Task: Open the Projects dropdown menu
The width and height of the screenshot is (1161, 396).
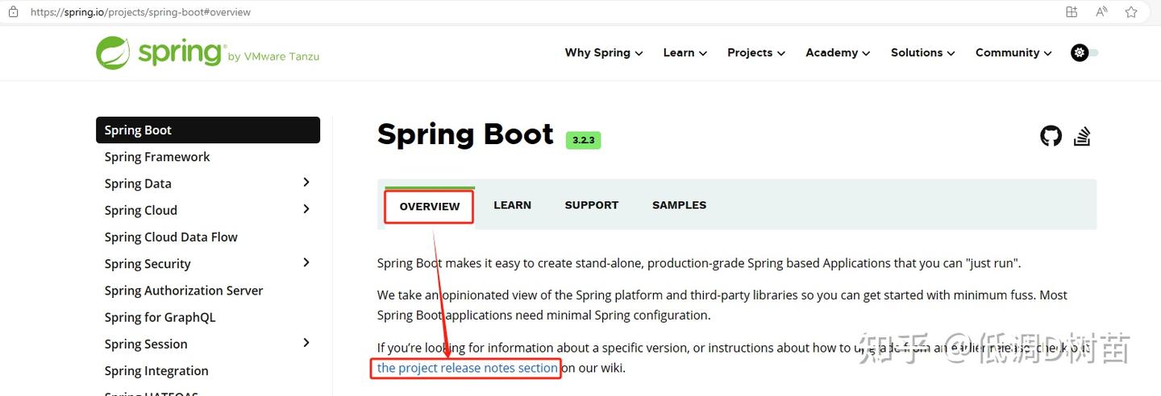Action: (x=755, y=53)
